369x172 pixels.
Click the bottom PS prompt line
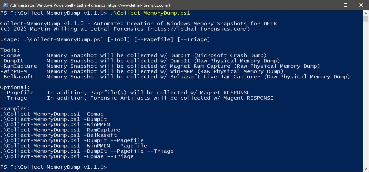[53, 167]
